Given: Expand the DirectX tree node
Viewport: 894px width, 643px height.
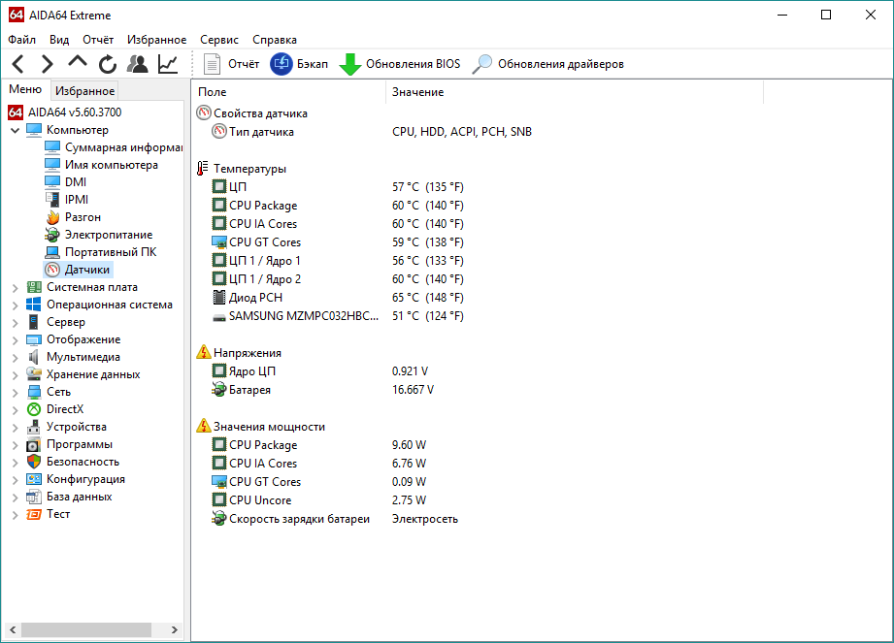Looking at the screenshot, I should (15, 410).
